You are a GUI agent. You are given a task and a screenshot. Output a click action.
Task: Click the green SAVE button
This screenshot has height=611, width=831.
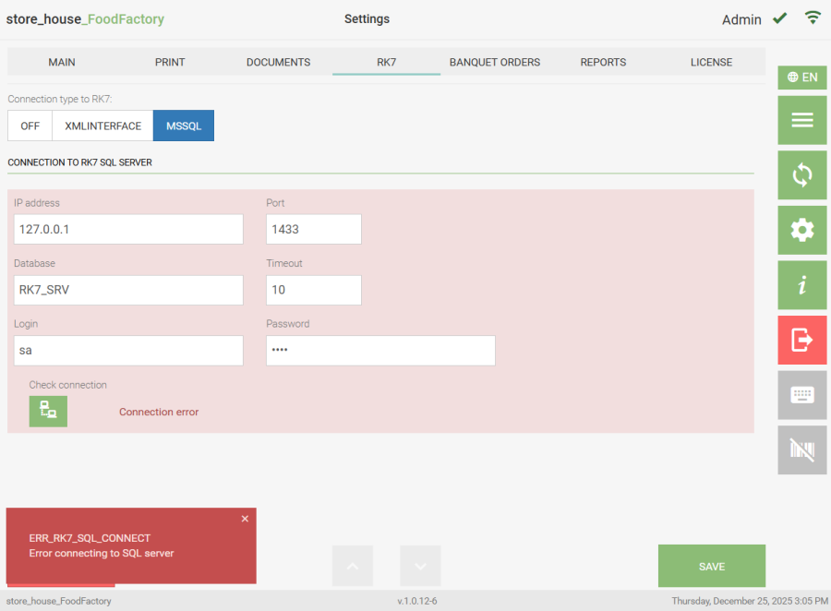coord(711,566)
